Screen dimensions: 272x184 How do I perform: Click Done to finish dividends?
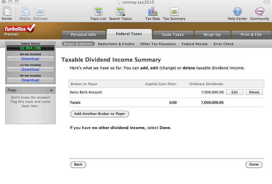(x=254, y=164)
